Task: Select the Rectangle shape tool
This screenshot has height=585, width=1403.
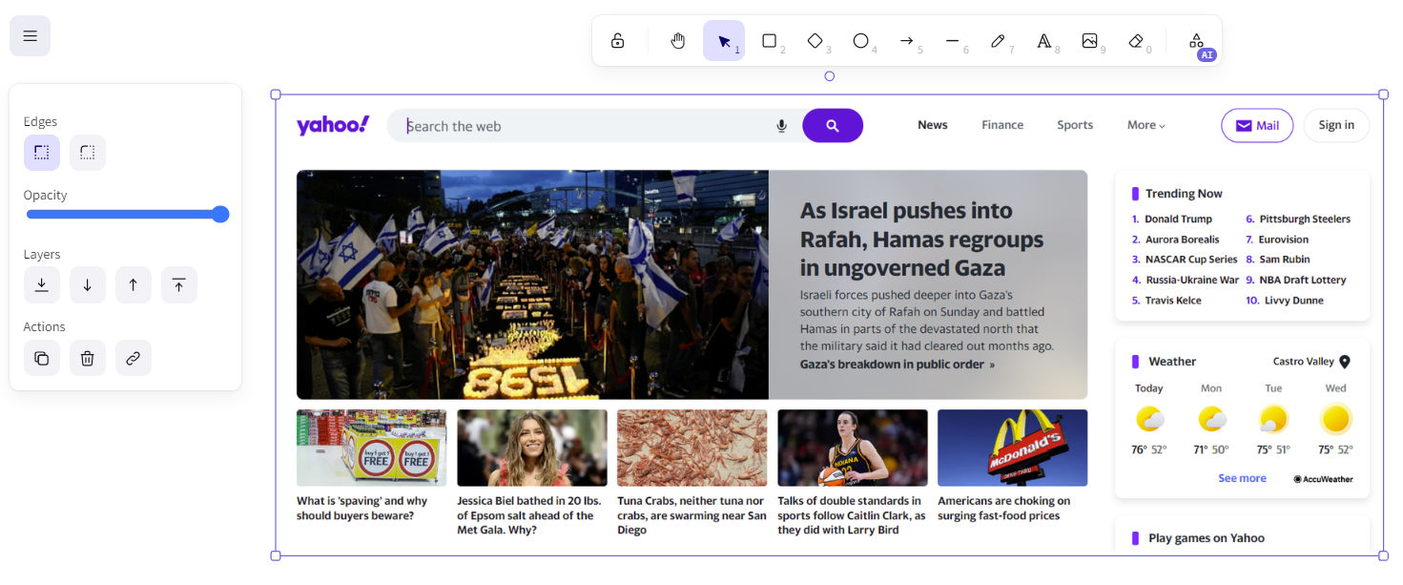Action: coord(770,41)
